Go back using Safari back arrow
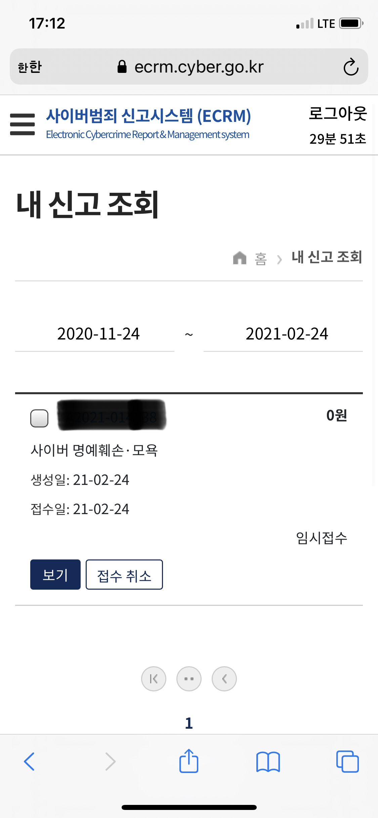378x818 pixels. click(x=29, y=761)
